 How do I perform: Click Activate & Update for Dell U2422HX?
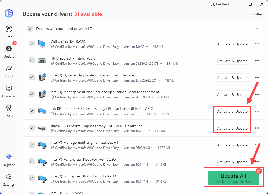[232, 44]
